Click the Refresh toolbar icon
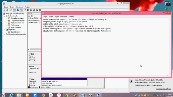The image size is (173, 97). 25,10
